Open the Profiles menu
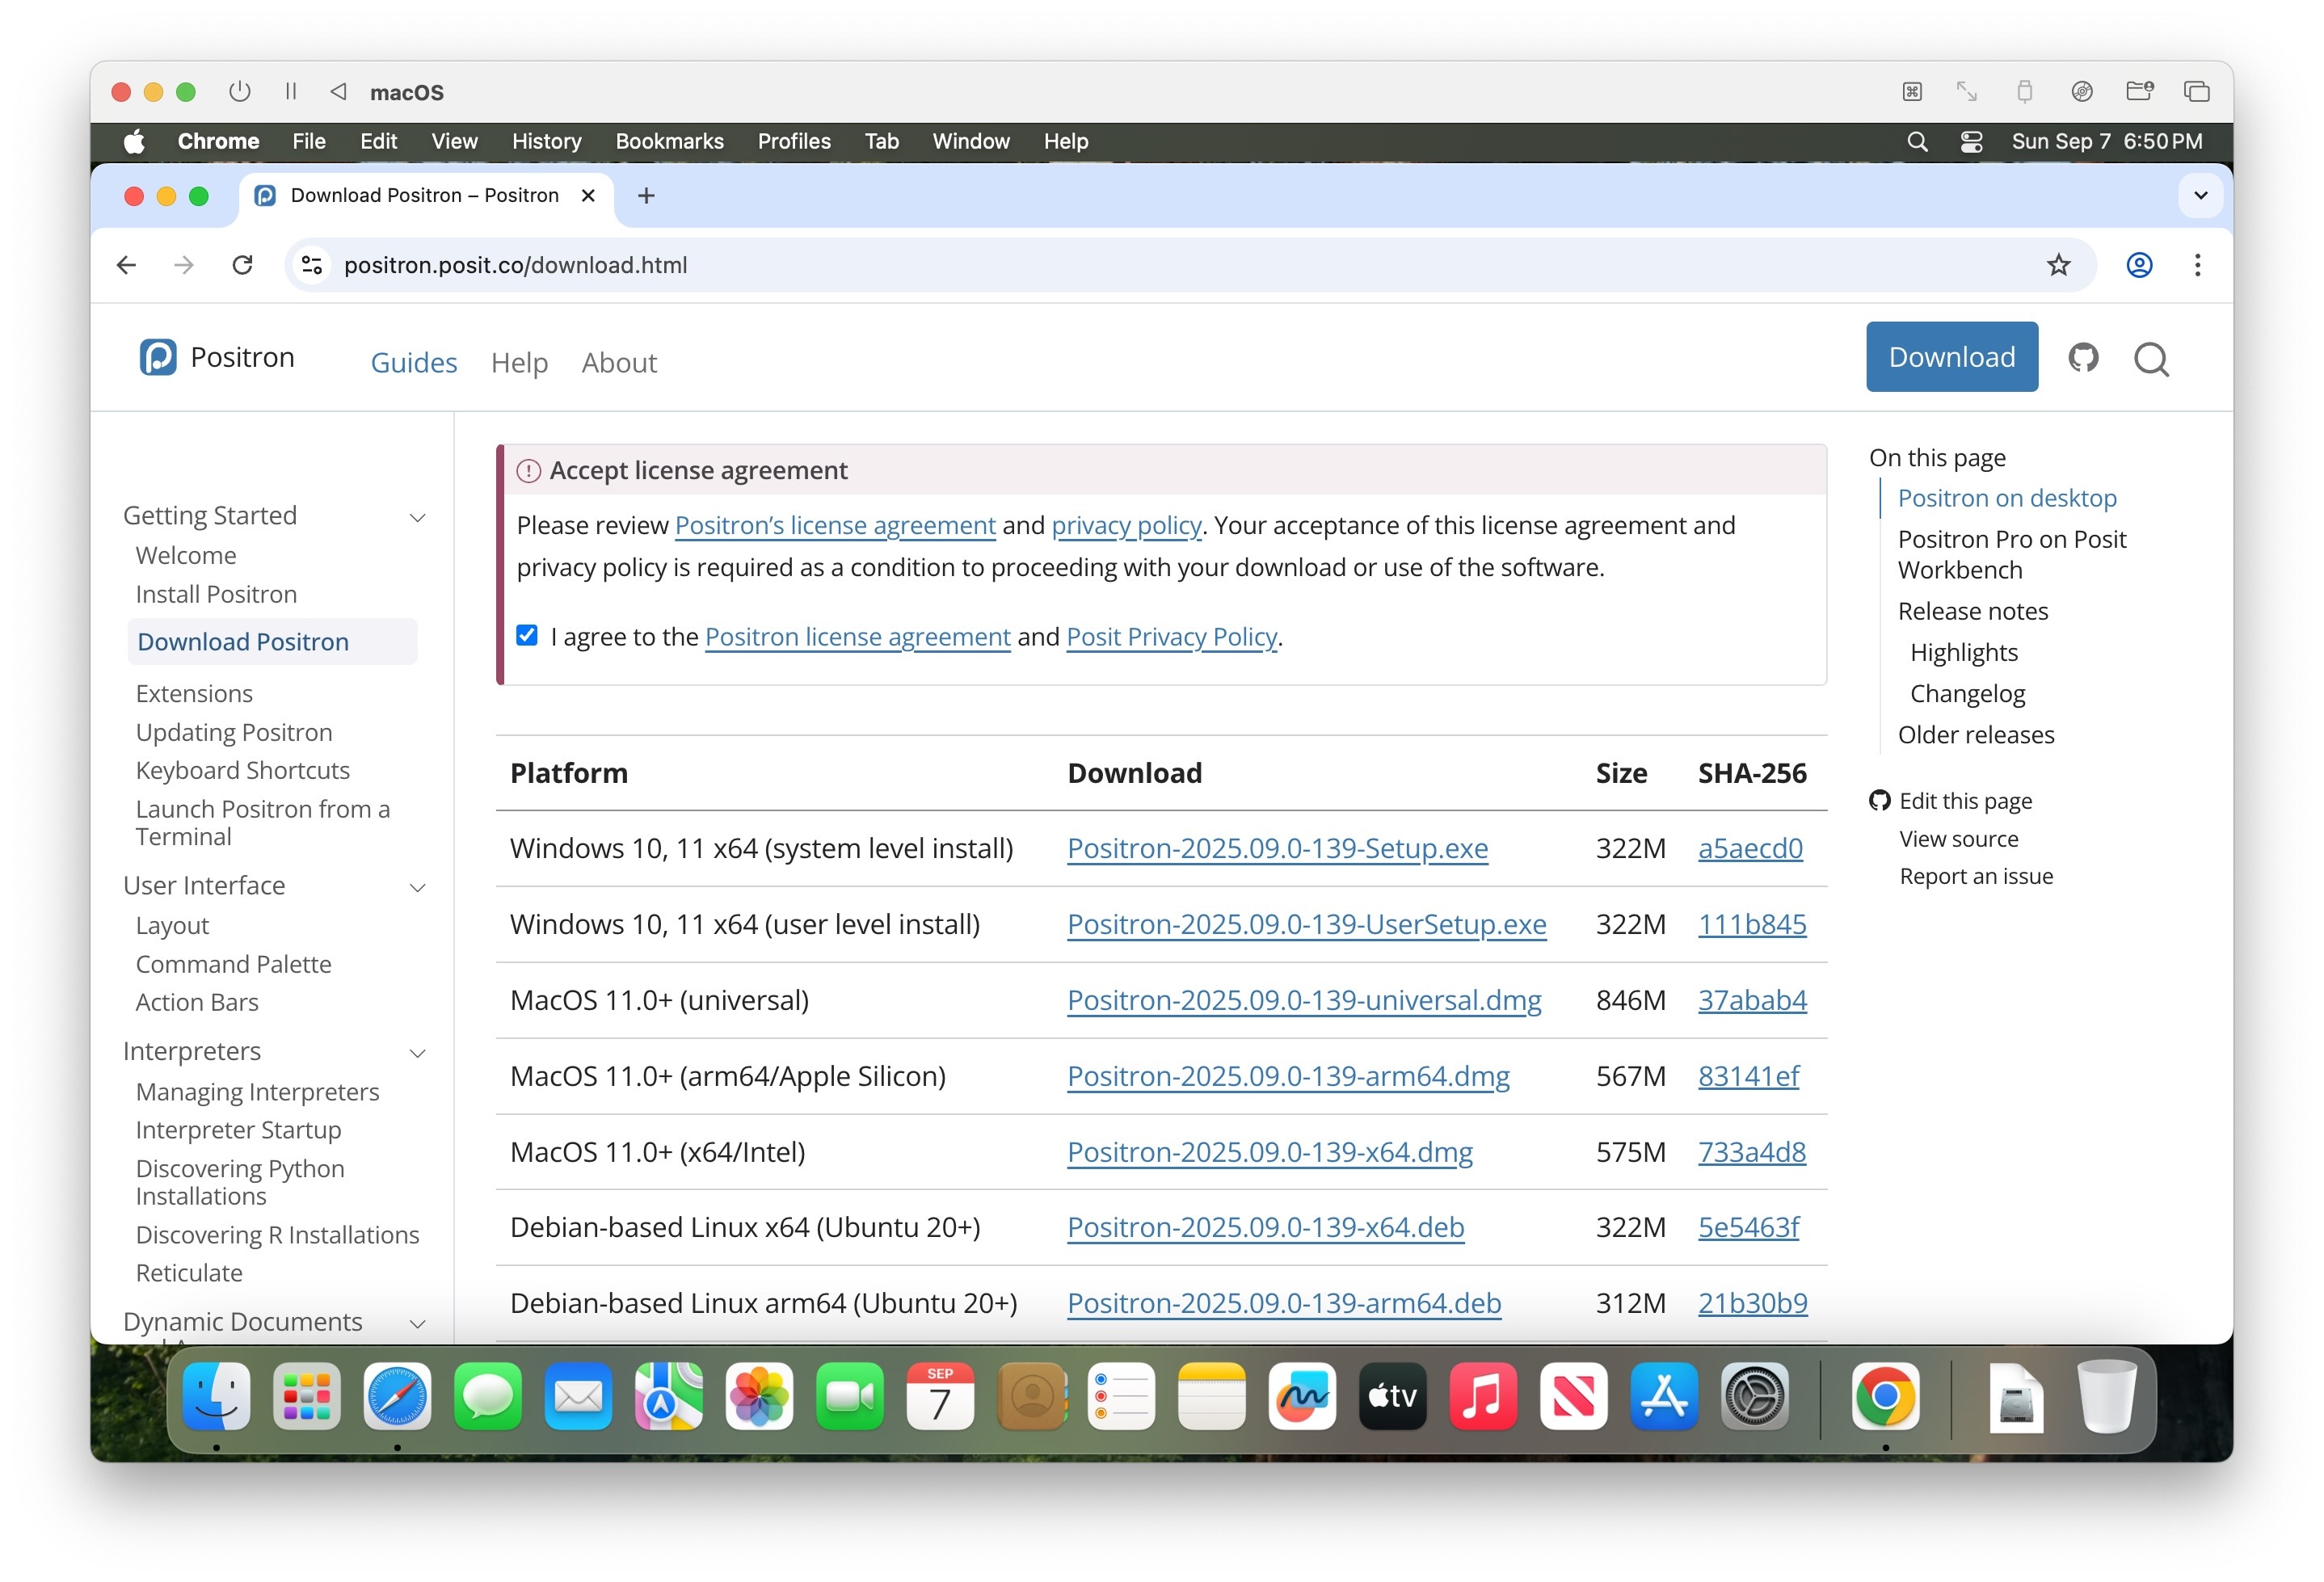Screen dimensions: 2324x1582 pos(794,142)
